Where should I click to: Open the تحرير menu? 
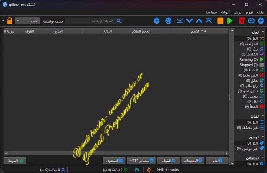pyautogui.click(x=249, y=12)
